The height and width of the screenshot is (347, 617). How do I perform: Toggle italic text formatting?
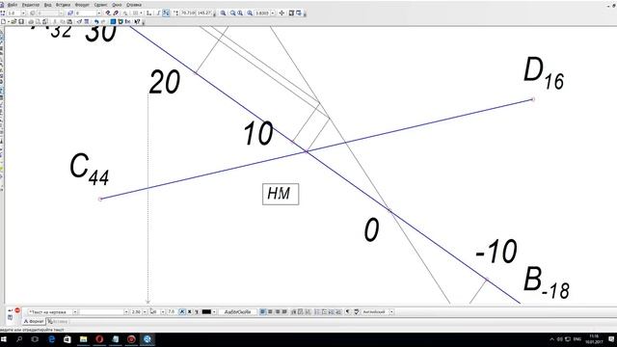[182, 312]
